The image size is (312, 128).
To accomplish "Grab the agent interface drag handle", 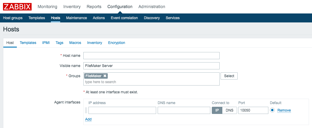I will [86, 110].
